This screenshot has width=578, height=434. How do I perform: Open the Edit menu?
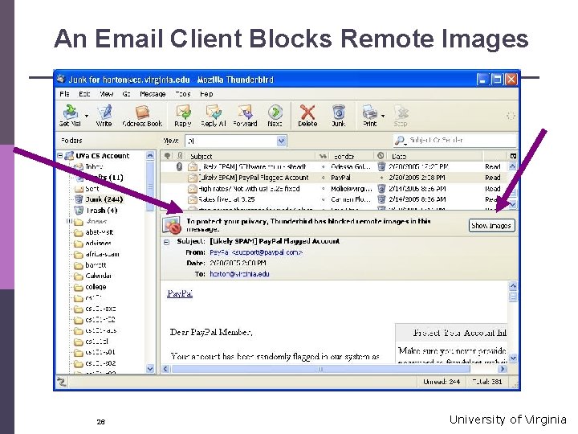(84, 94)
